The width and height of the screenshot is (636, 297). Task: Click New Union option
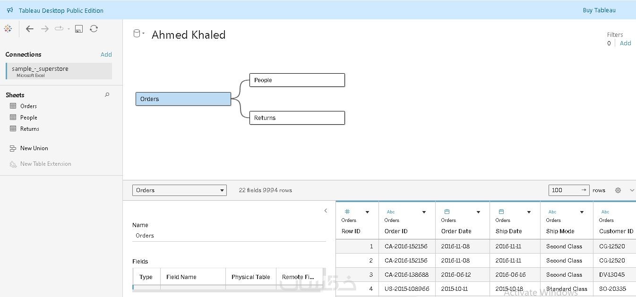(34, 148)
